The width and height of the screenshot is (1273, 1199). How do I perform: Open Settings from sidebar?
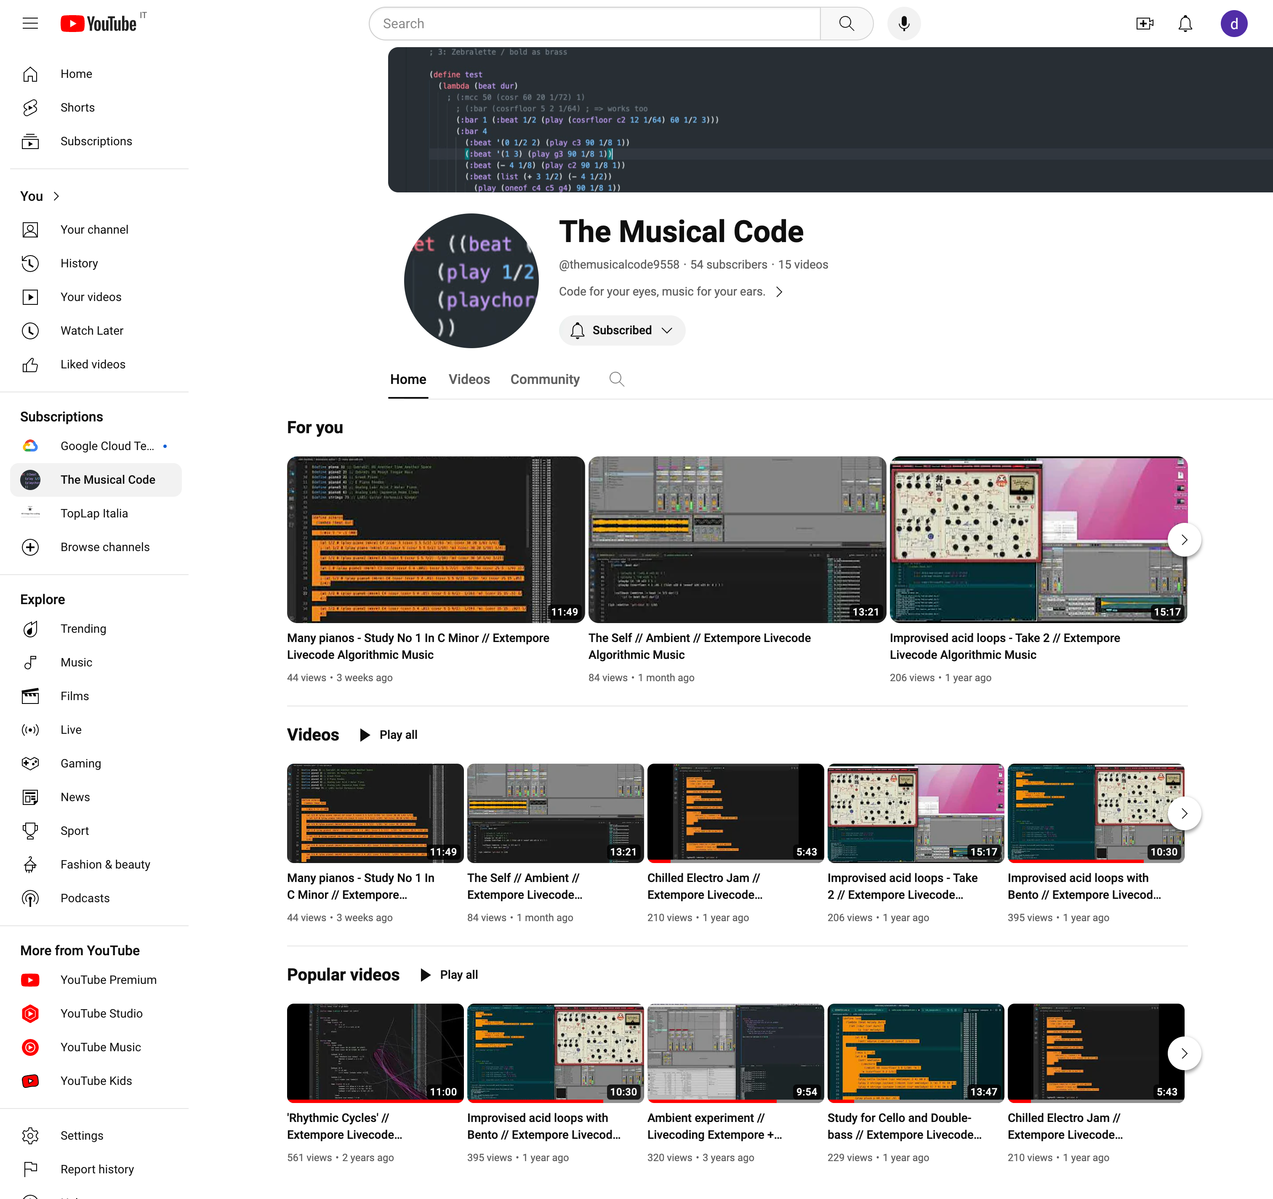96,1135
